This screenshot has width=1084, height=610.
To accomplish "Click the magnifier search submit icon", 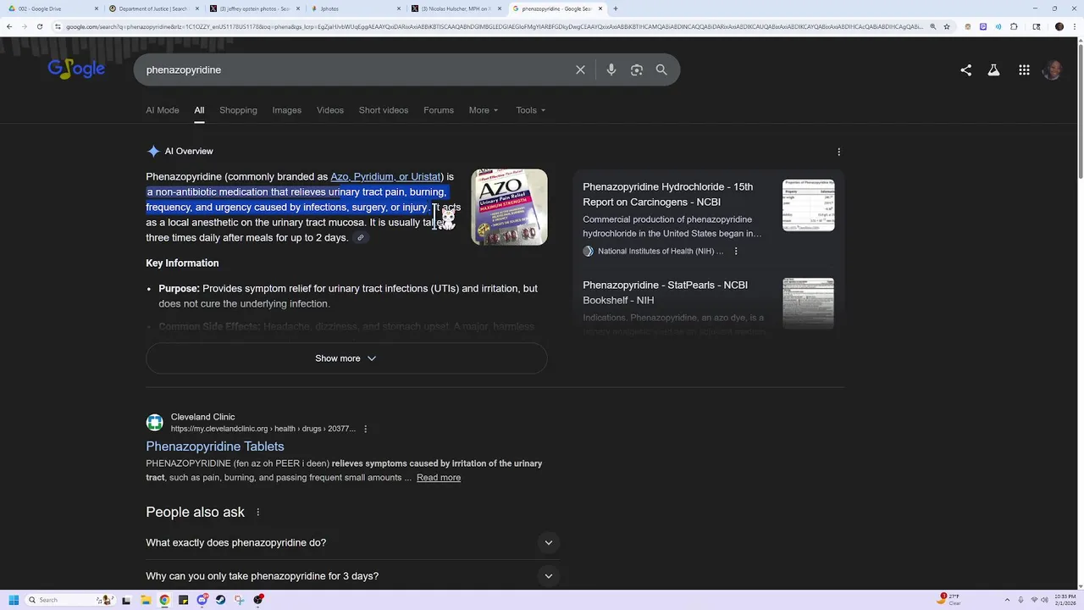I will click(661, 69).
